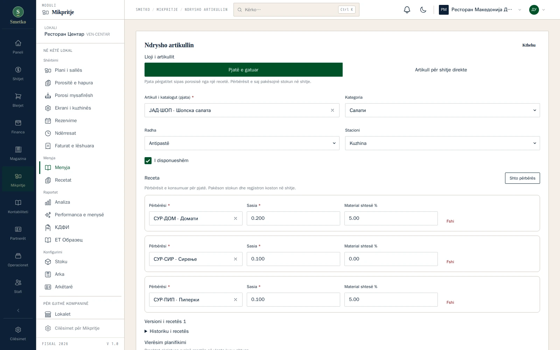Screen dimensions: 560x350
Task: Go to Shitjet module
Action: (x=18, y=73)
